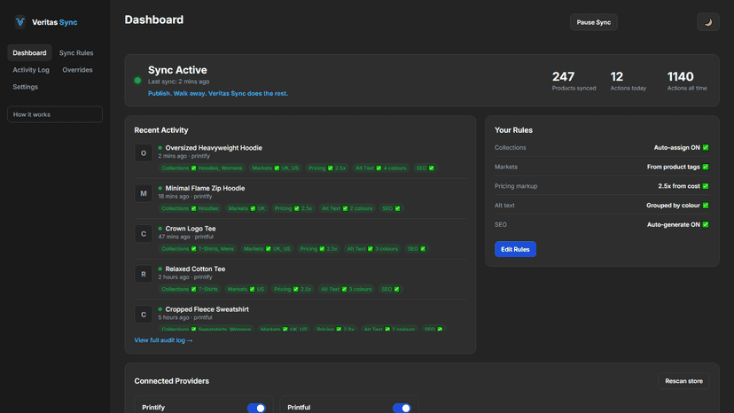Click 'Last sync: 2 mins ago' text
The width and height of the screenshot is (734, 413).
pos(179,82)
